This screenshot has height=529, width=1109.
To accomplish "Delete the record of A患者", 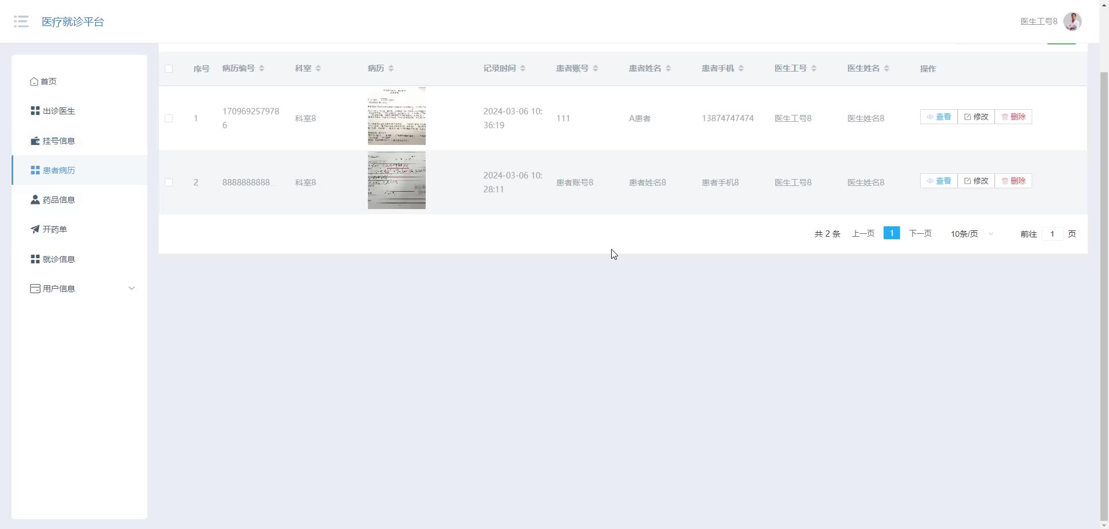I will click(x=1013, y=117).
